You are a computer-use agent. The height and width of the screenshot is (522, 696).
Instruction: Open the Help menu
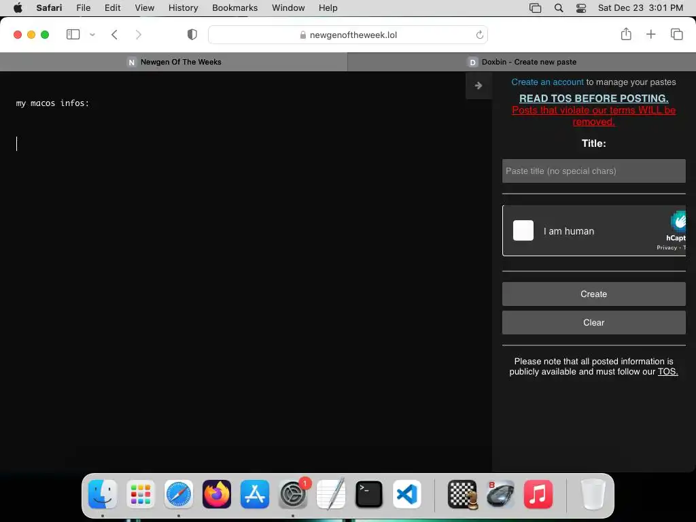[x=328, y=8]
